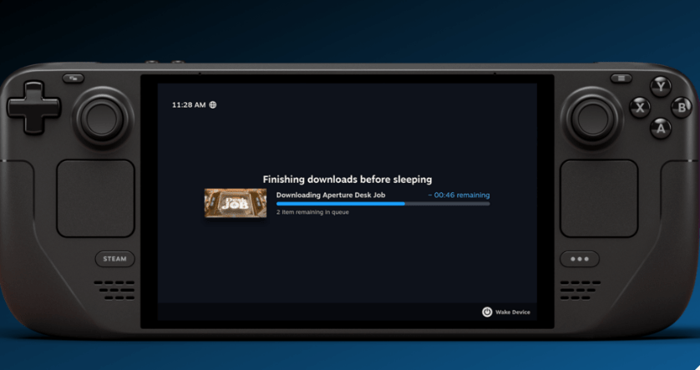Click the Wake Device label
Viewport: 700px width, 370px height.
pyautogui.click(x=512, y=312)
